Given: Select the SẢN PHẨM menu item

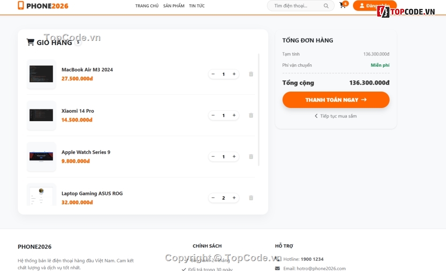Looking at the screenshot, I should [174, 6].
